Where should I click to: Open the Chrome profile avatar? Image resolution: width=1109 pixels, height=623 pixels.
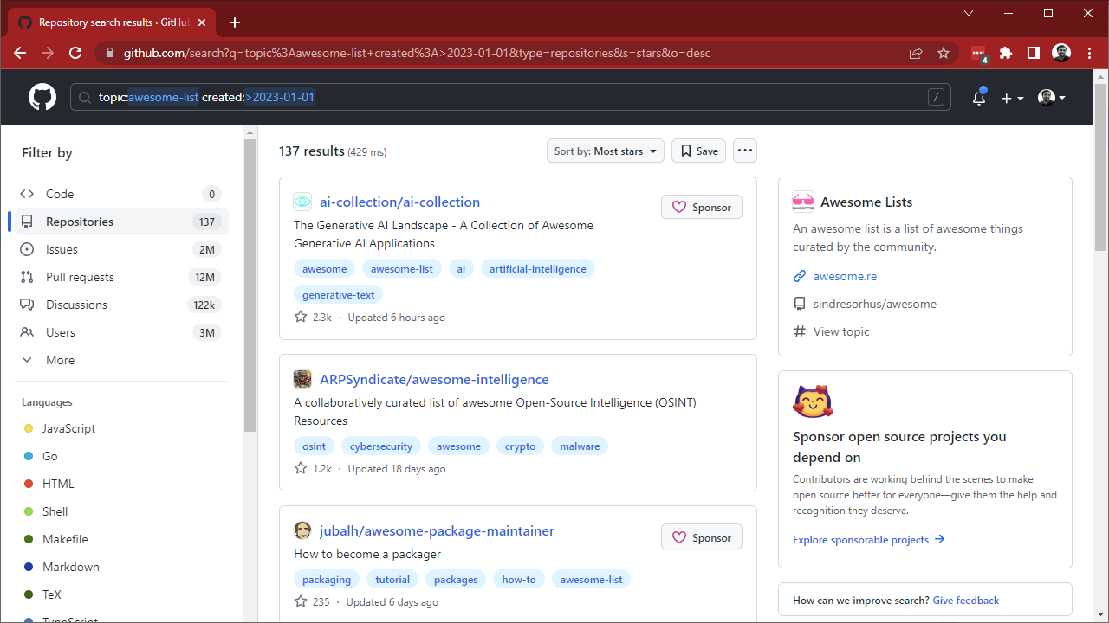click(1061, 53)
